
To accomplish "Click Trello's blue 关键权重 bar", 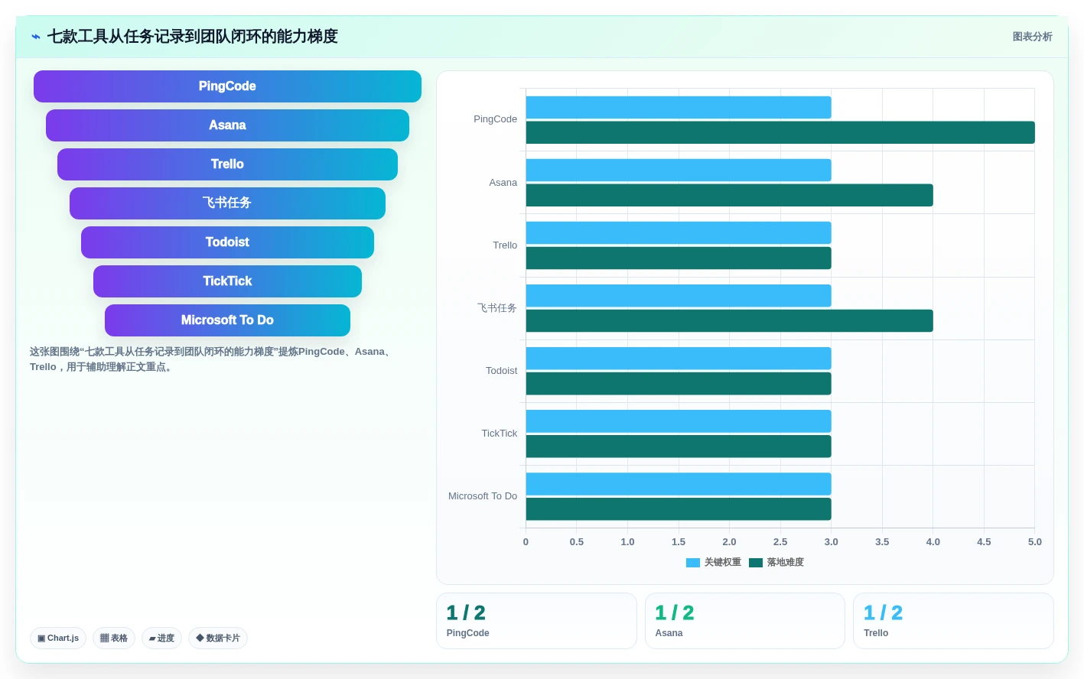I will [x=679, y=232].
